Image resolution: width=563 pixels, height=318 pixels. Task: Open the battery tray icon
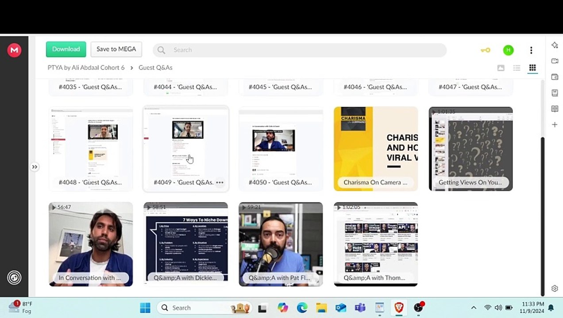509,308
